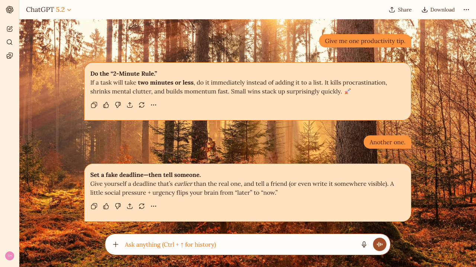The height and width of the screenshot is (267, 476).
Task: Copy the 2-Minute Rule response
Action: (94, 105)
